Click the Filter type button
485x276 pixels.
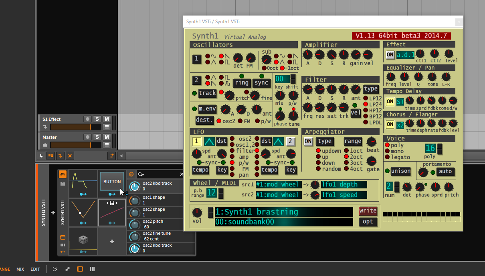(371, 89)
